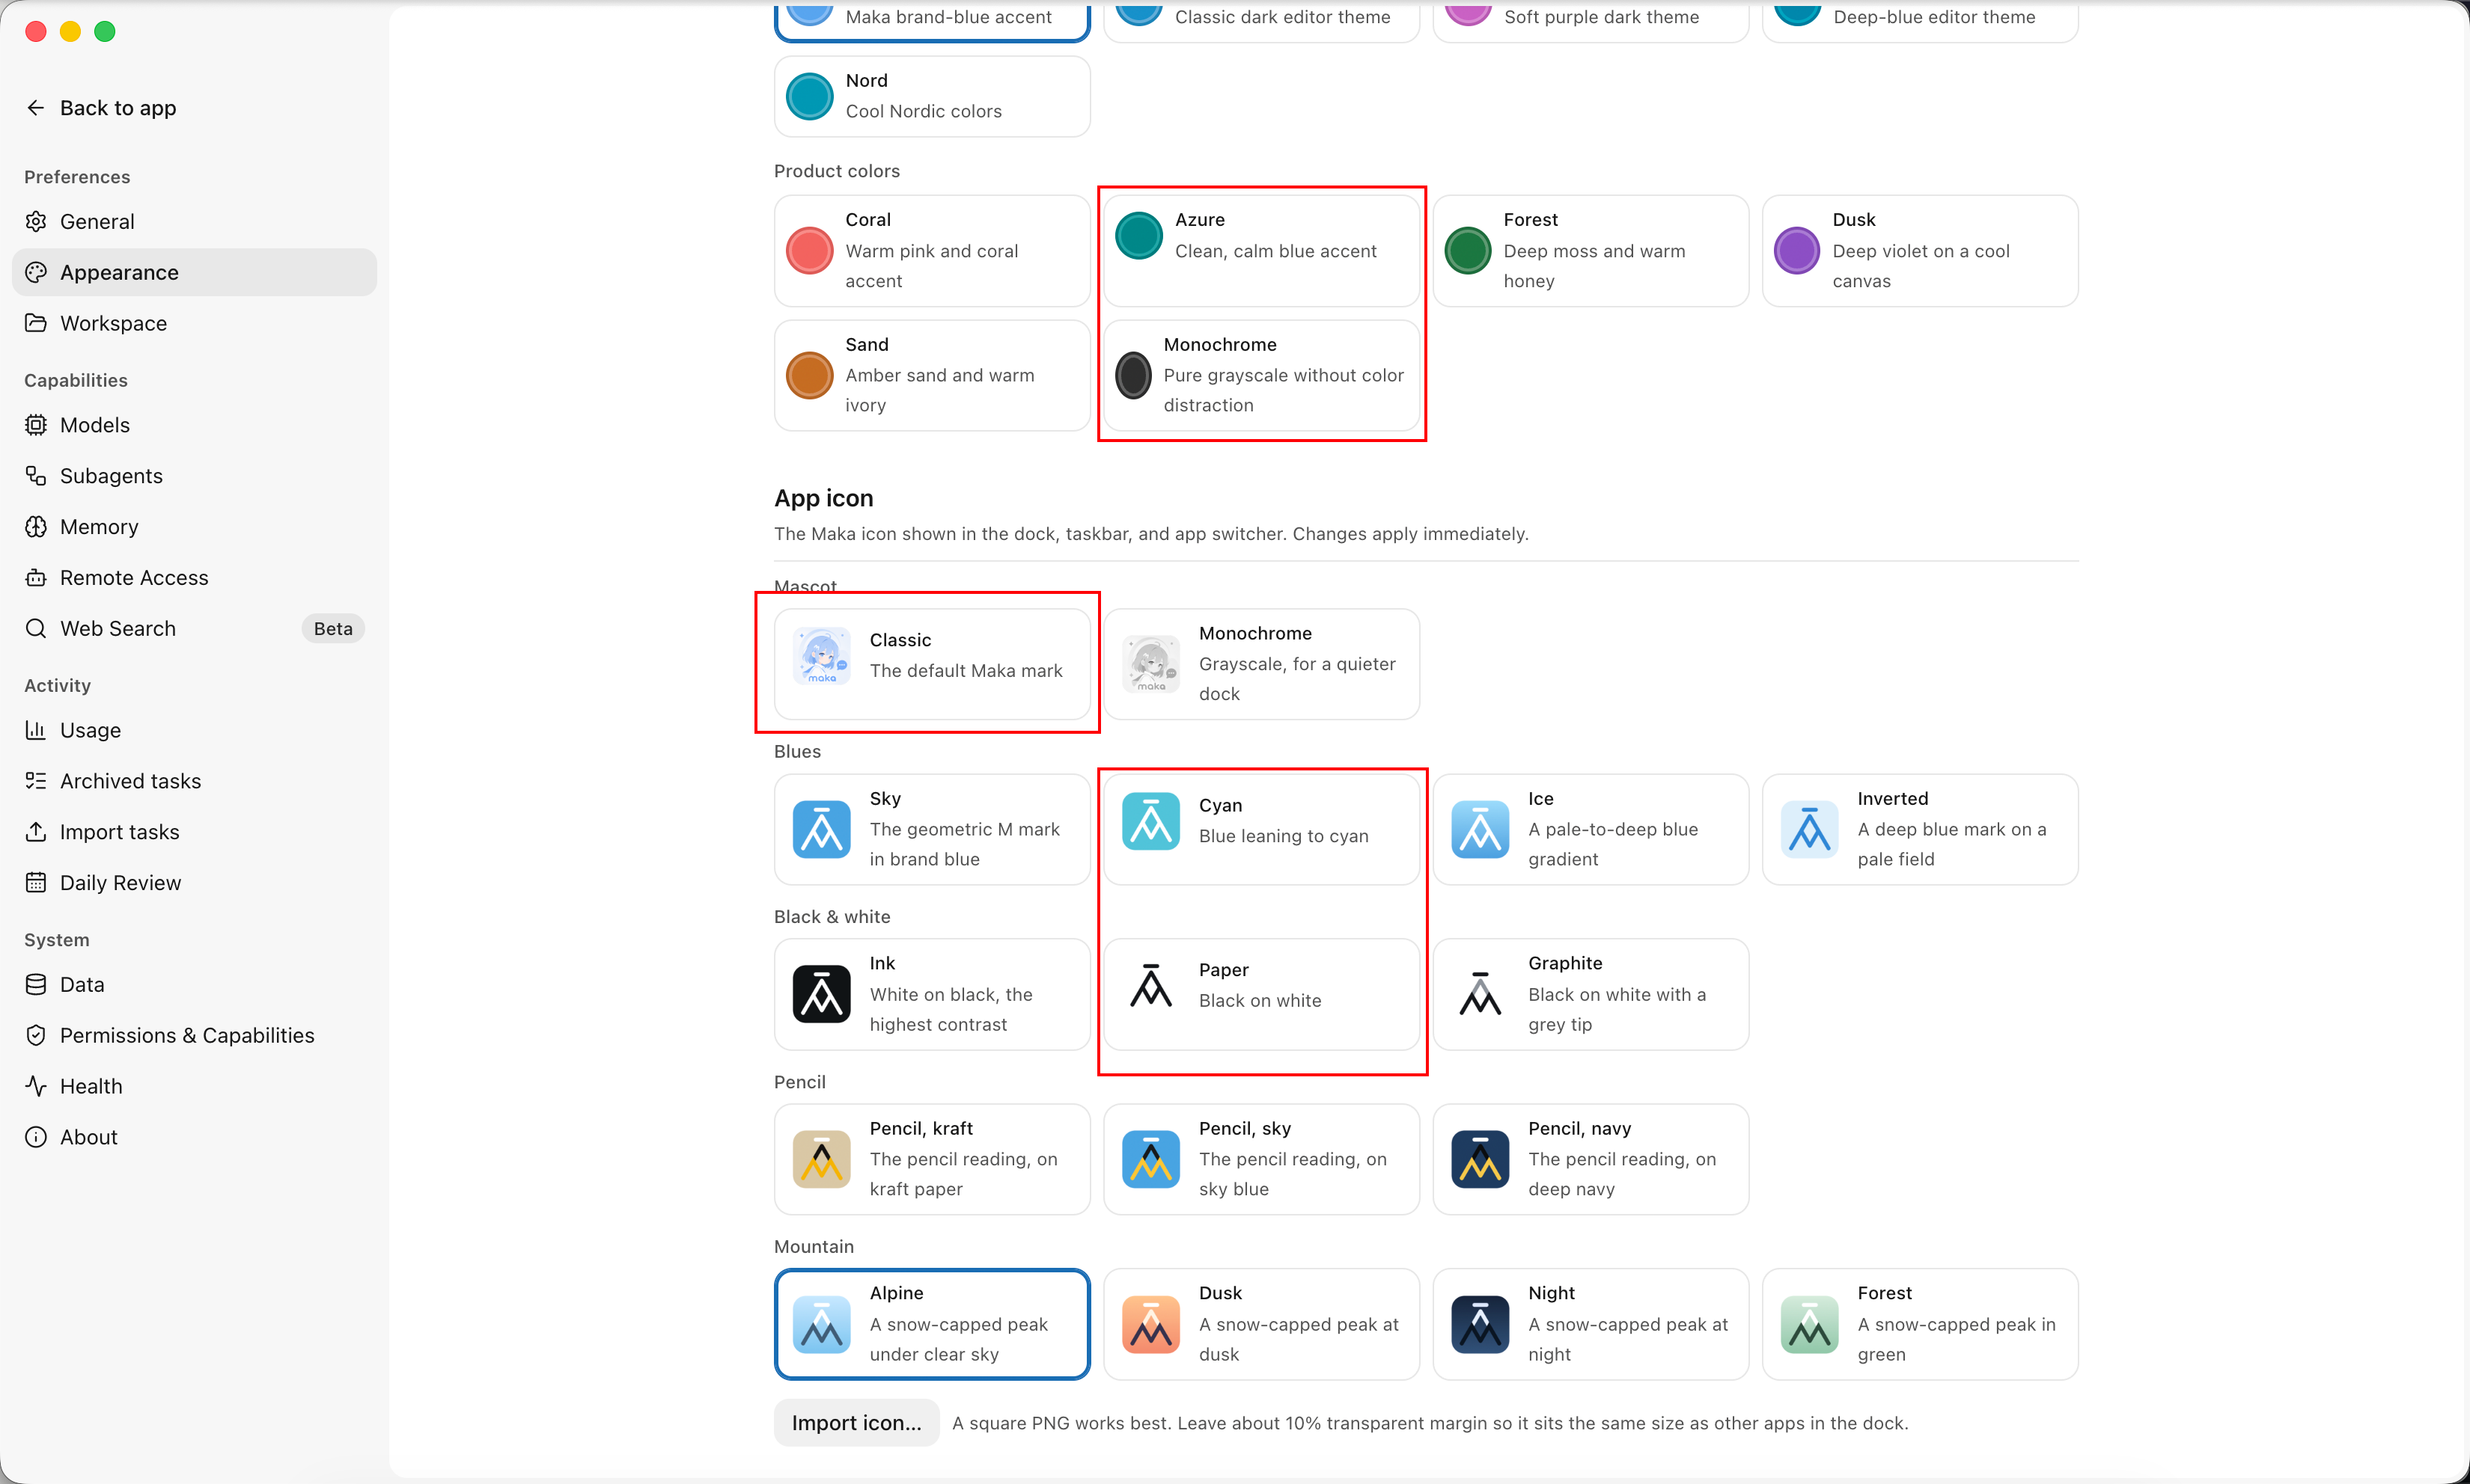Click the Web Search magnifier icon
Viewport: 2470px width, 1484px height.
point(36,628)
